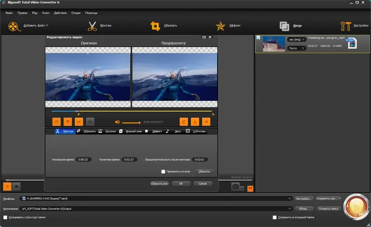Screen dimensions: 371x227
Task: Click the Обзор... browse button
Action: pos(304,209)
